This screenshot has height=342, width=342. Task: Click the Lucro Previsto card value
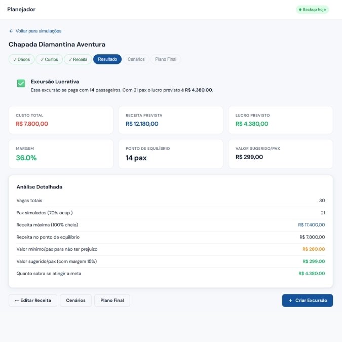(x=252, y=124)
